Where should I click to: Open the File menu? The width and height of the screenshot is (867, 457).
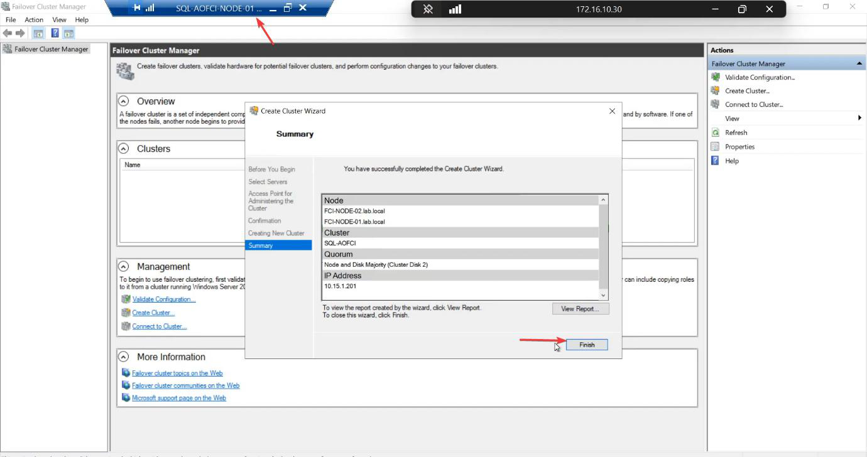pyautogui.click(x=11, y=19)
